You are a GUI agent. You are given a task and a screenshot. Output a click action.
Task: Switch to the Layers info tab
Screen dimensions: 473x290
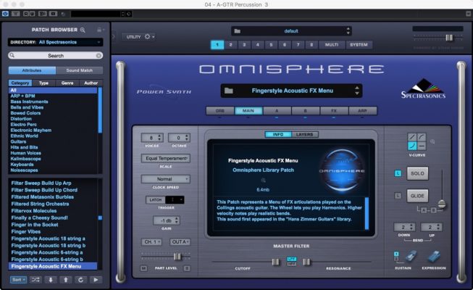305,134
